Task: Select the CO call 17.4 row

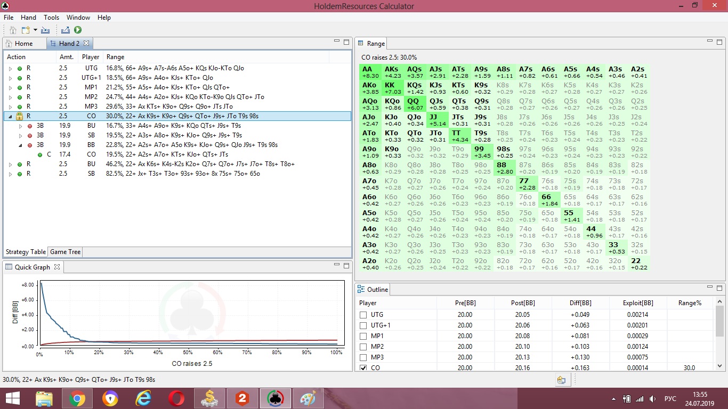Action: pyautogui.click(x=177, y=154)
